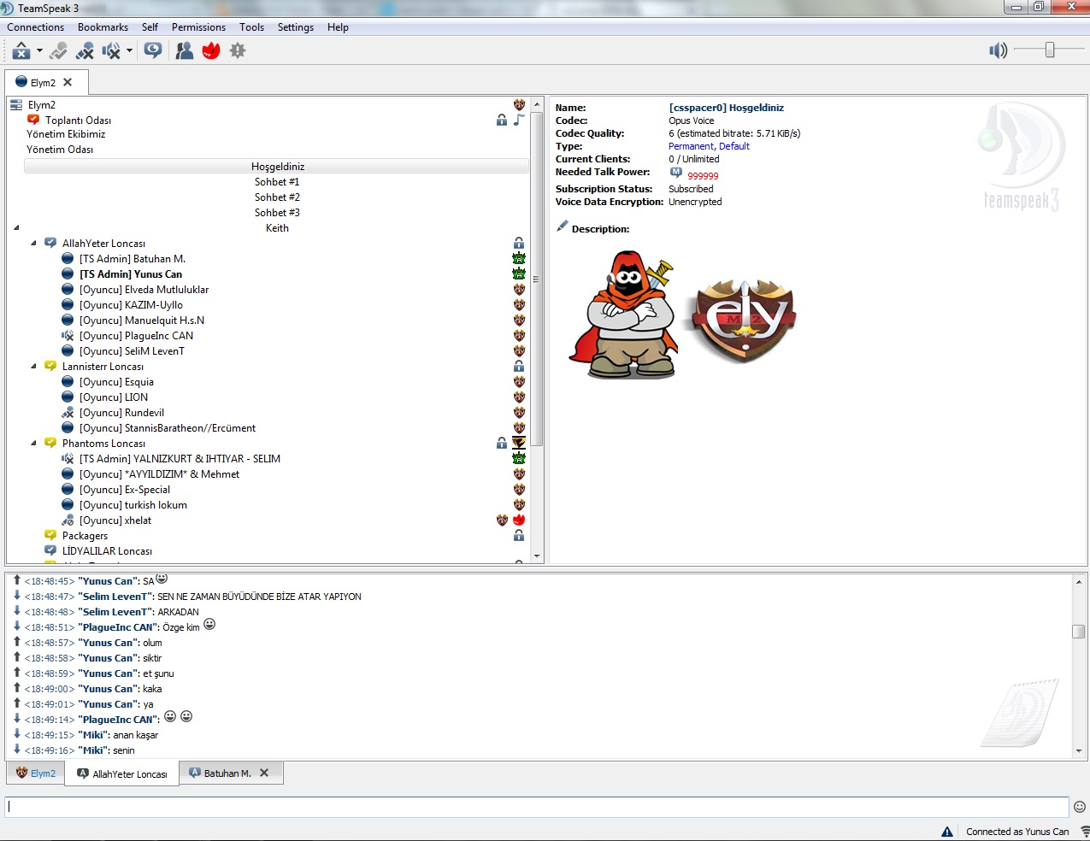Click the red flame badge on xhelat
This screenshot has width=1090, height=841.
[x=519, y=520]
